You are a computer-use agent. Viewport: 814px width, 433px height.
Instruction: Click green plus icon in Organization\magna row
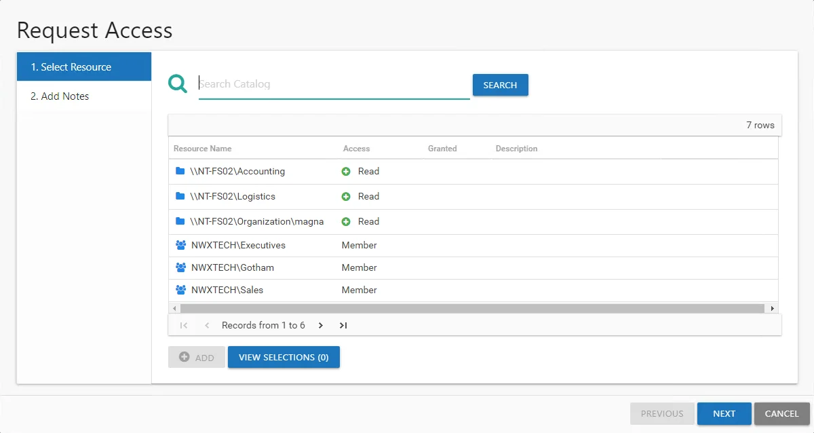click(x=346, y=222)
